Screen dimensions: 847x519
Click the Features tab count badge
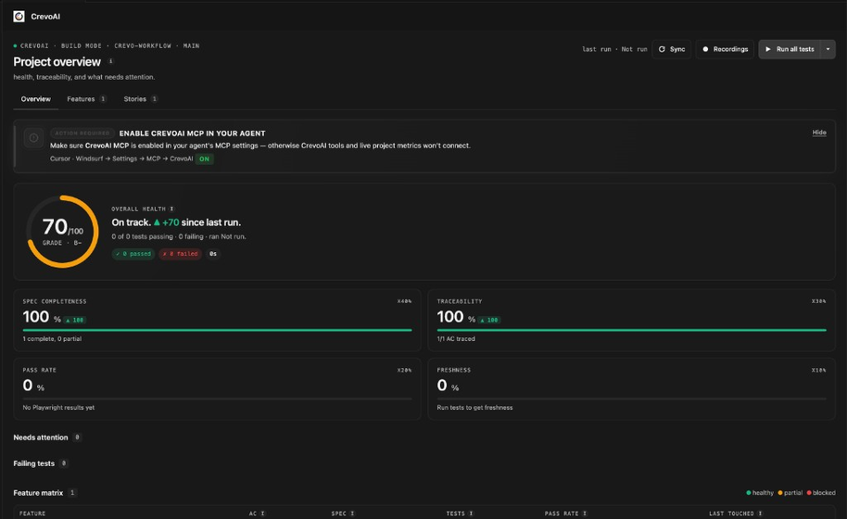click(x=103, y=99)
